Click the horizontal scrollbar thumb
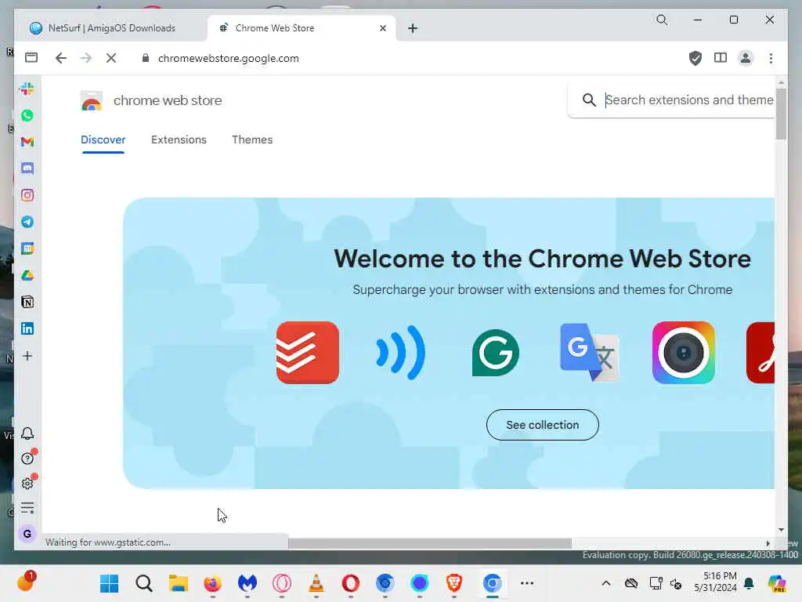The width and height of the screenshot is (802, 602). (x=430, y=543)
